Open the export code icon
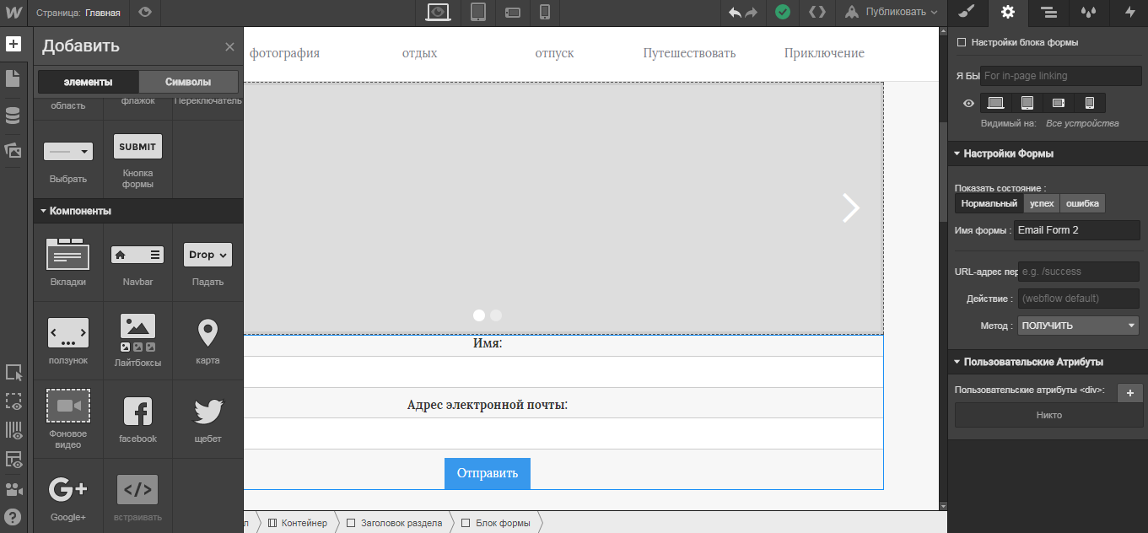The width and height of the screenshot is (1148, 533). pos(817,12)
